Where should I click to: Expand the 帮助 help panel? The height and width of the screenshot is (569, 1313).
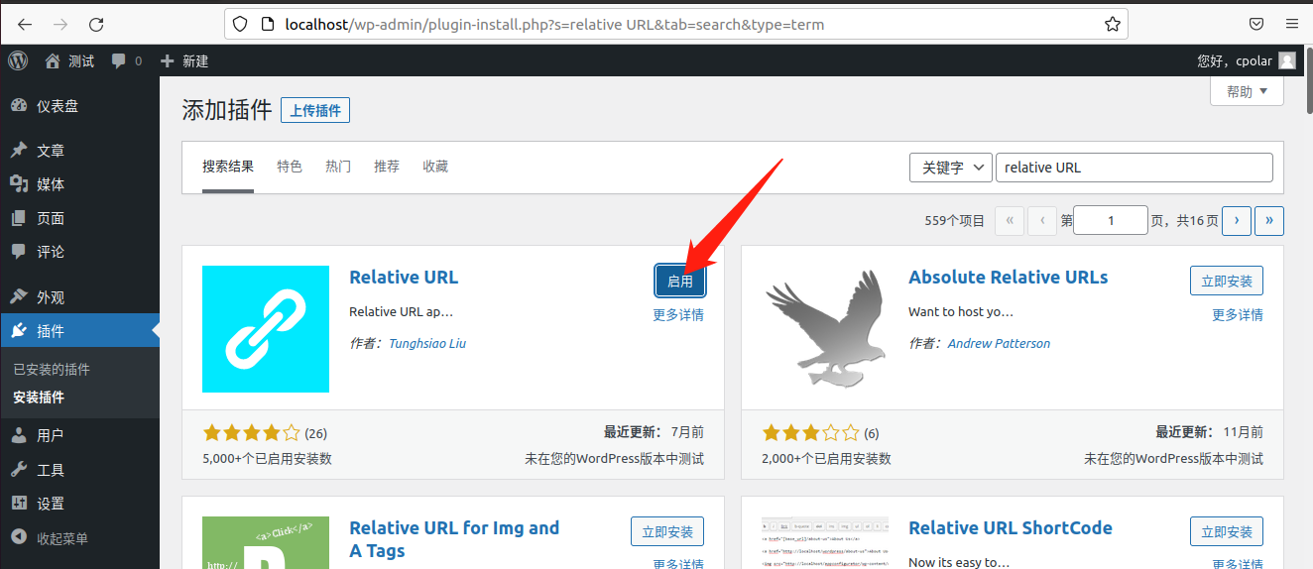(1247, 91)
